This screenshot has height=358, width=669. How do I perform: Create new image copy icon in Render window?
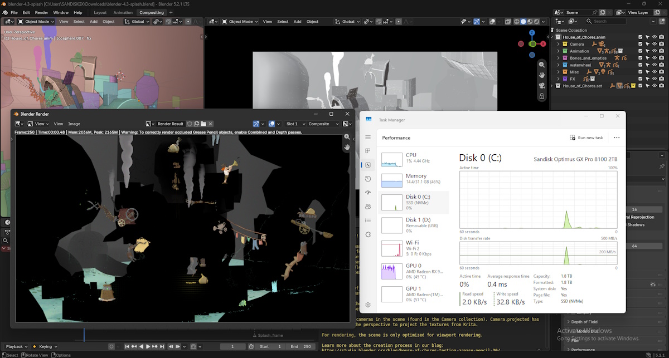[197, 124]
